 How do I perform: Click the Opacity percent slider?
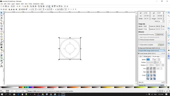click(151, 85)
